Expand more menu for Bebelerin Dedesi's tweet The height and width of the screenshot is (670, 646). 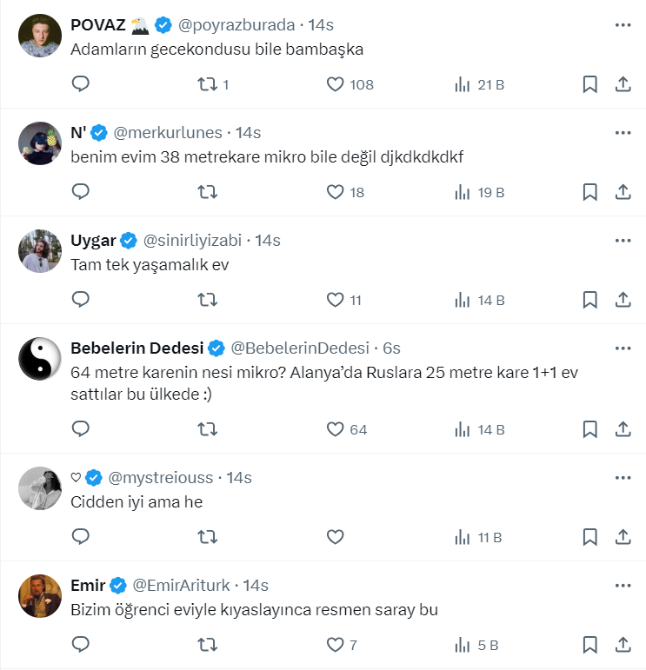[623, 348]
